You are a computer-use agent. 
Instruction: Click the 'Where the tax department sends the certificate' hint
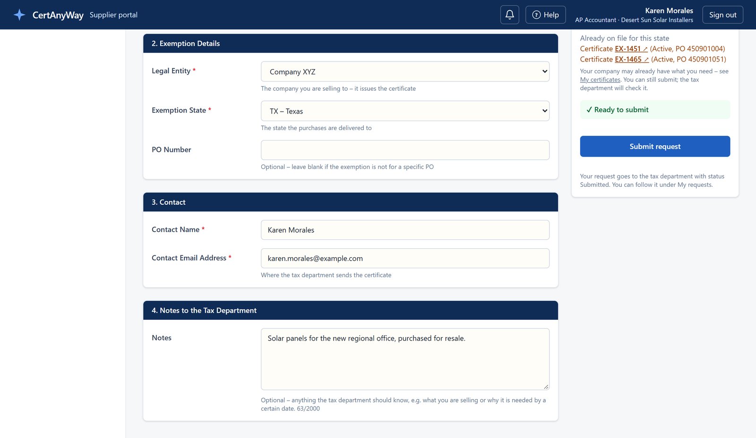click(x=326, y=275)
